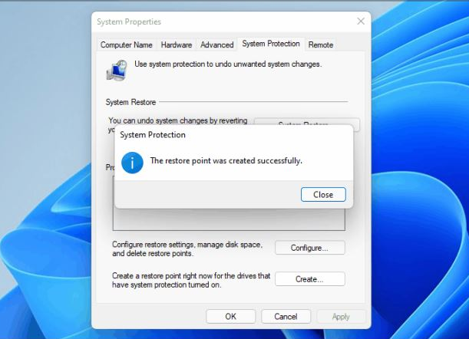Image resolution: width=469 pixels, height=339 pixels.
Task: Click the Configure... button
Action: click(x=309, y=248)
